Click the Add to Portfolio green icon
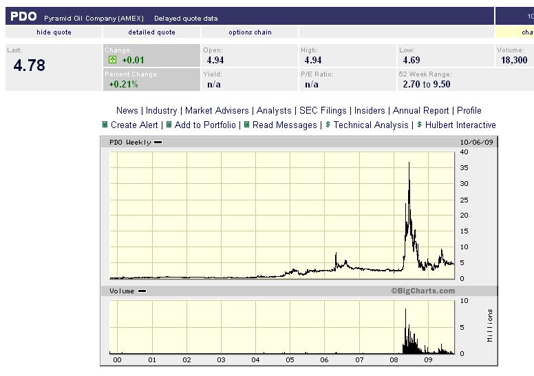This screenshot has height=376, width=534. [x=169, y=125]
